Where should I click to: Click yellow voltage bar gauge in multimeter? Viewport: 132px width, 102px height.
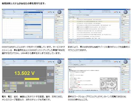[x=32, y=79]
